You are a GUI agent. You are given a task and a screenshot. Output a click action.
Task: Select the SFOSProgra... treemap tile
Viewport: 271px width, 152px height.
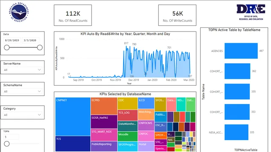pos(127,147)
